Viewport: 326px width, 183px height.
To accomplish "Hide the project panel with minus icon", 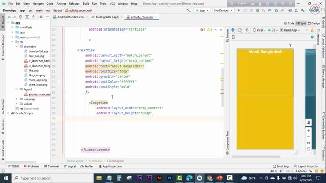I will pyautogui.click(x=47, y=17).
